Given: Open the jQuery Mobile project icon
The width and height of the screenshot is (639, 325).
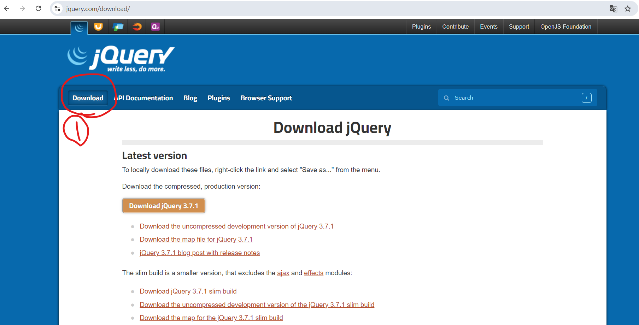Looking at the screenshot, I should pyautogui.click(x=118, y=26).
